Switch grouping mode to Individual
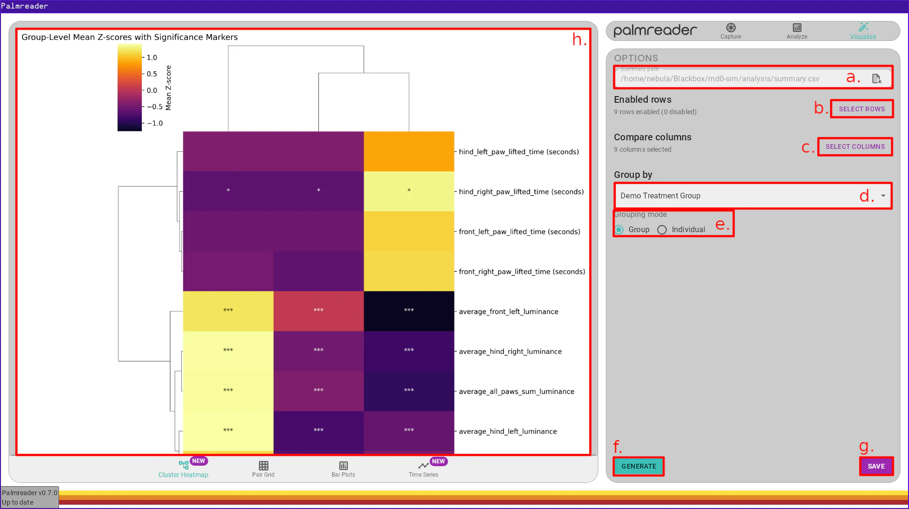The image size is (909, 509). [662, 229]
